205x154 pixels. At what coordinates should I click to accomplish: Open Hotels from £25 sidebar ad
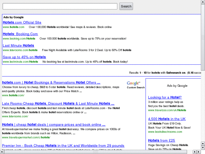[x=162, y=140]
